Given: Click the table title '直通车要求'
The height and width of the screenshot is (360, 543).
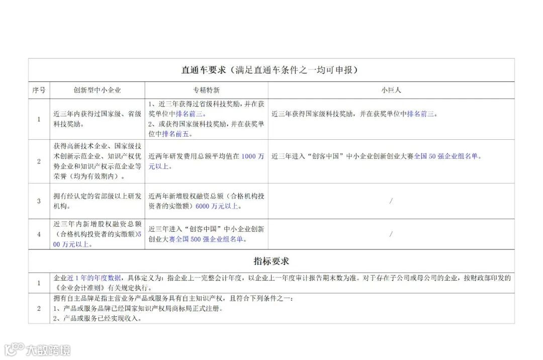Looking at the screenshot, I should pos(203,70).
